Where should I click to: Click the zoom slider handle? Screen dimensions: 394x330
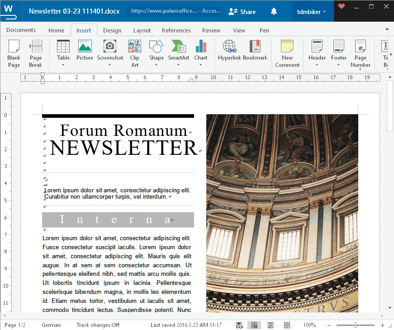tap(356, 325)
